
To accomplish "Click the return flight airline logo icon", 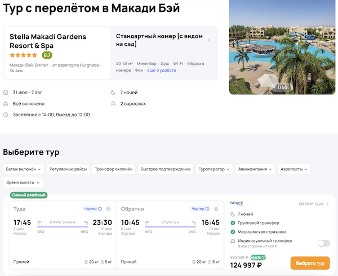I will pos(216,209).
